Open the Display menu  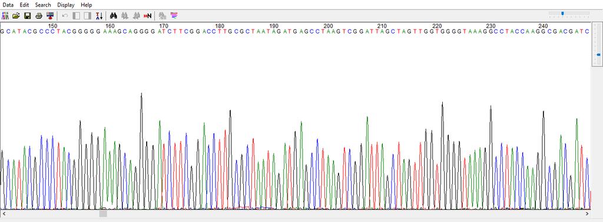point(66,5)
